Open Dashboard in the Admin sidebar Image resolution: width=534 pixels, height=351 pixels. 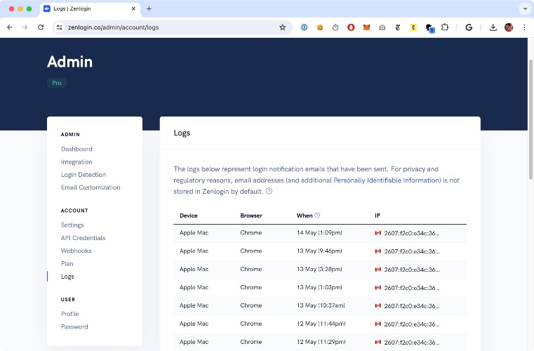[76, 149]
